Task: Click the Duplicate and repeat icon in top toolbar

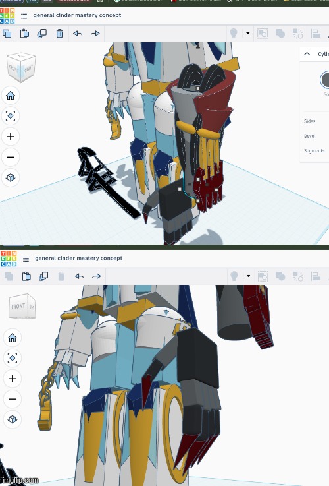Action: (42, 34)
